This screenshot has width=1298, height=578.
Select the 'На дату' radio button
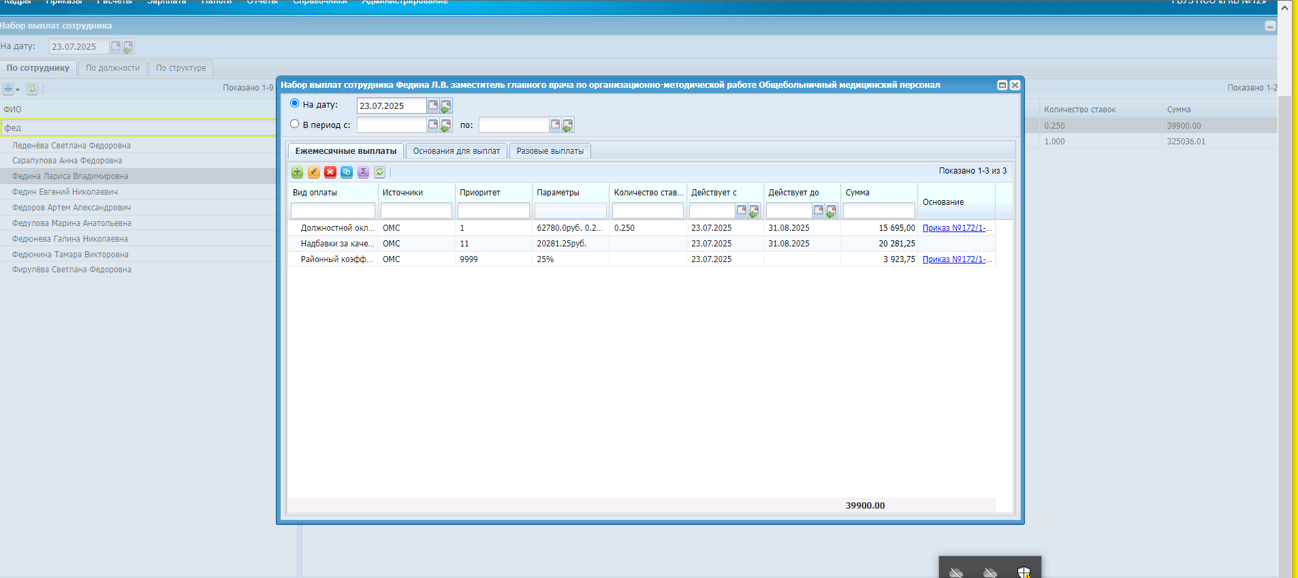tap(295, 103)
